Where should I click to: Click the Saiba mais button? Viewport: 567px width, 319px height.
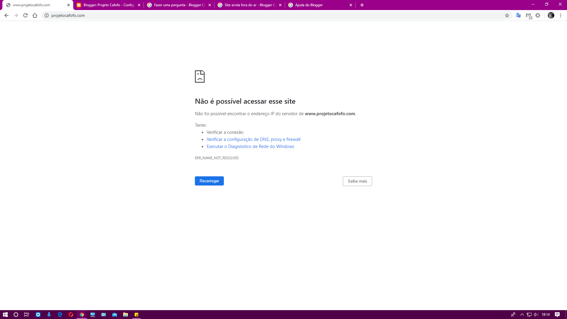[x=357, y=181]
